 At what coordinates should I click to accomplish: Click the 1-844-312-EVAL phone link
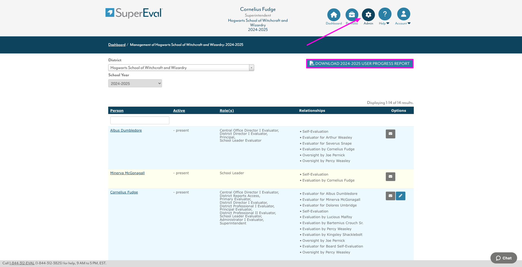point(22,263)
